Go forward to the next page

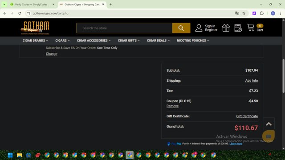[x=12, y=13]
